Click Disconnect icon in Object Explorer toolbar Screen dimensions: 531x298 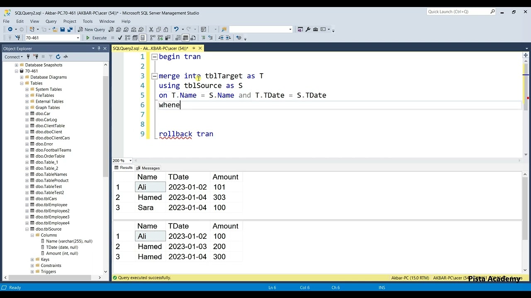click(x=36, y=57)
